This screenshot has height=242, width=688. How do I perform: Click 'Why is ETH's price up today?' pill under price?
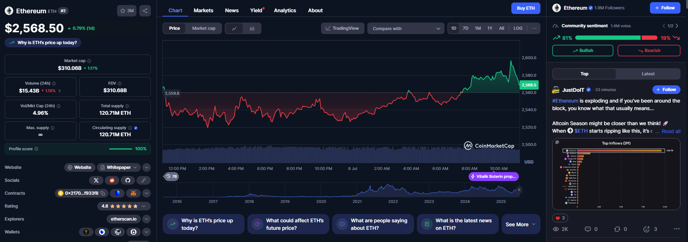coord(43,43)
